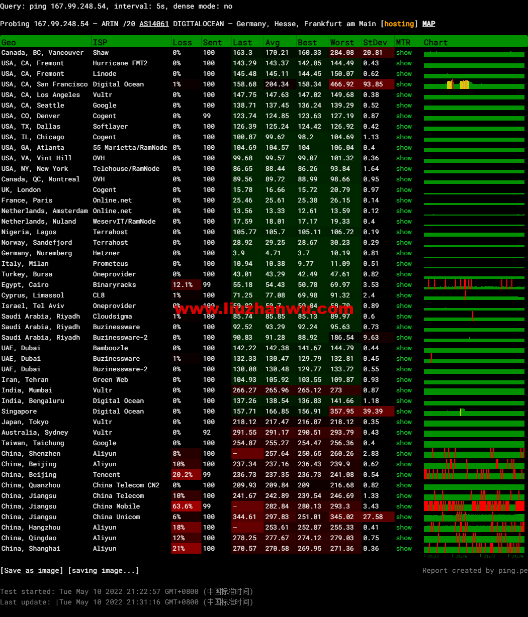Show MTR for Singapore Digital Ocean
528x617 pixels.
(404, 412)
